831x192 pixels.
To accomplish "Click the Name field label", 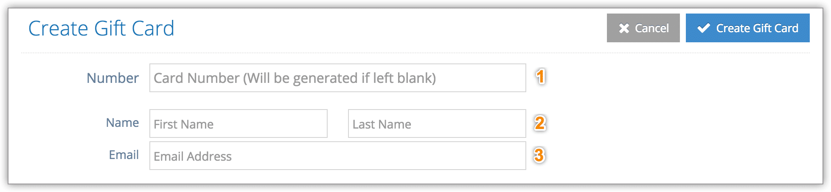I will tap(122, 123).
